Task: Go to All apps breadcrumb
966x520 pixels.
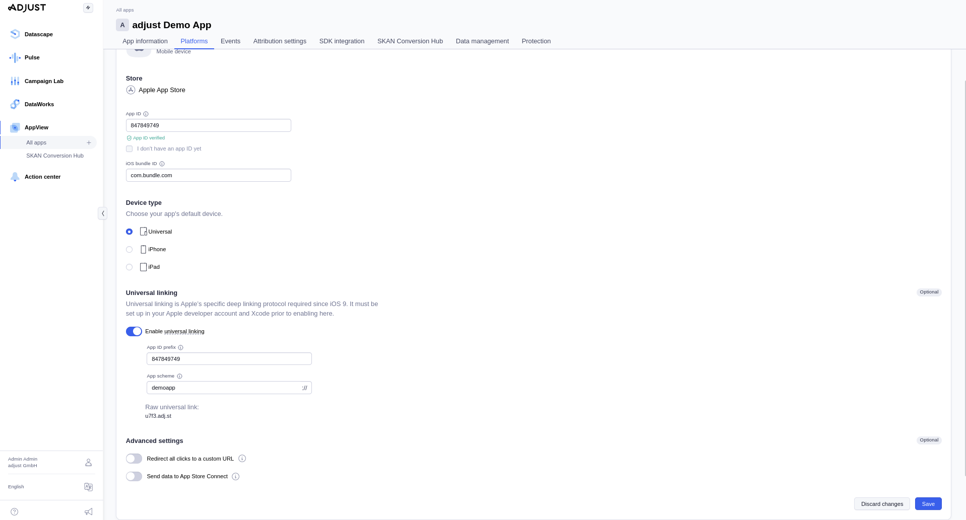Action: click(125, 10)
